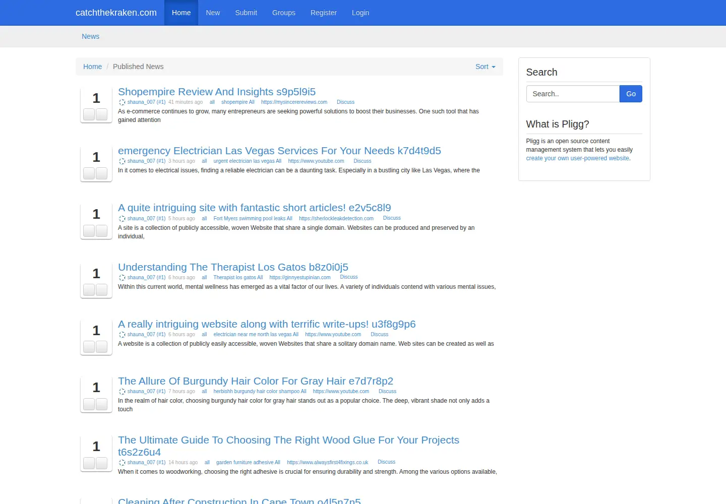Open Groups in the top navigation

[x=284, y=13]
